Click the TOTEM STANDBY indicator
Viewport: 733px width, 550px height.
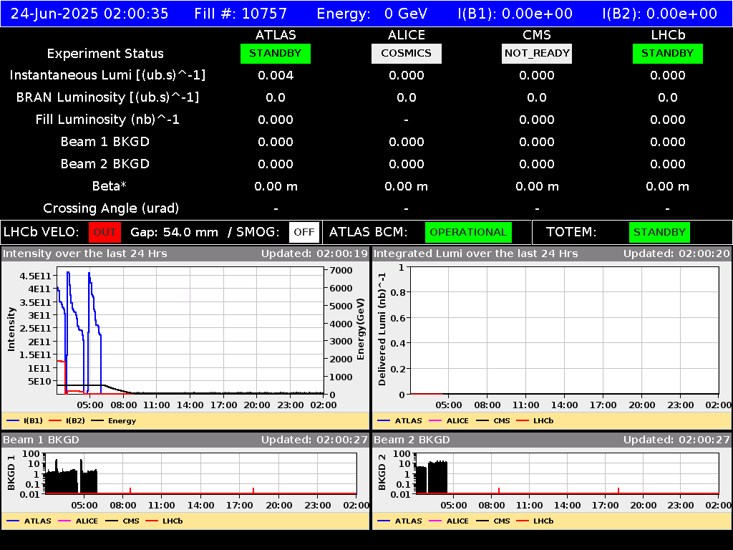pos(659,233)
